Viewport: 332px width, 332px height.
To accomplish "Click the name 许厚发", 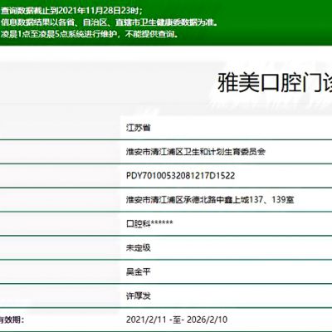I will point(139,296).
